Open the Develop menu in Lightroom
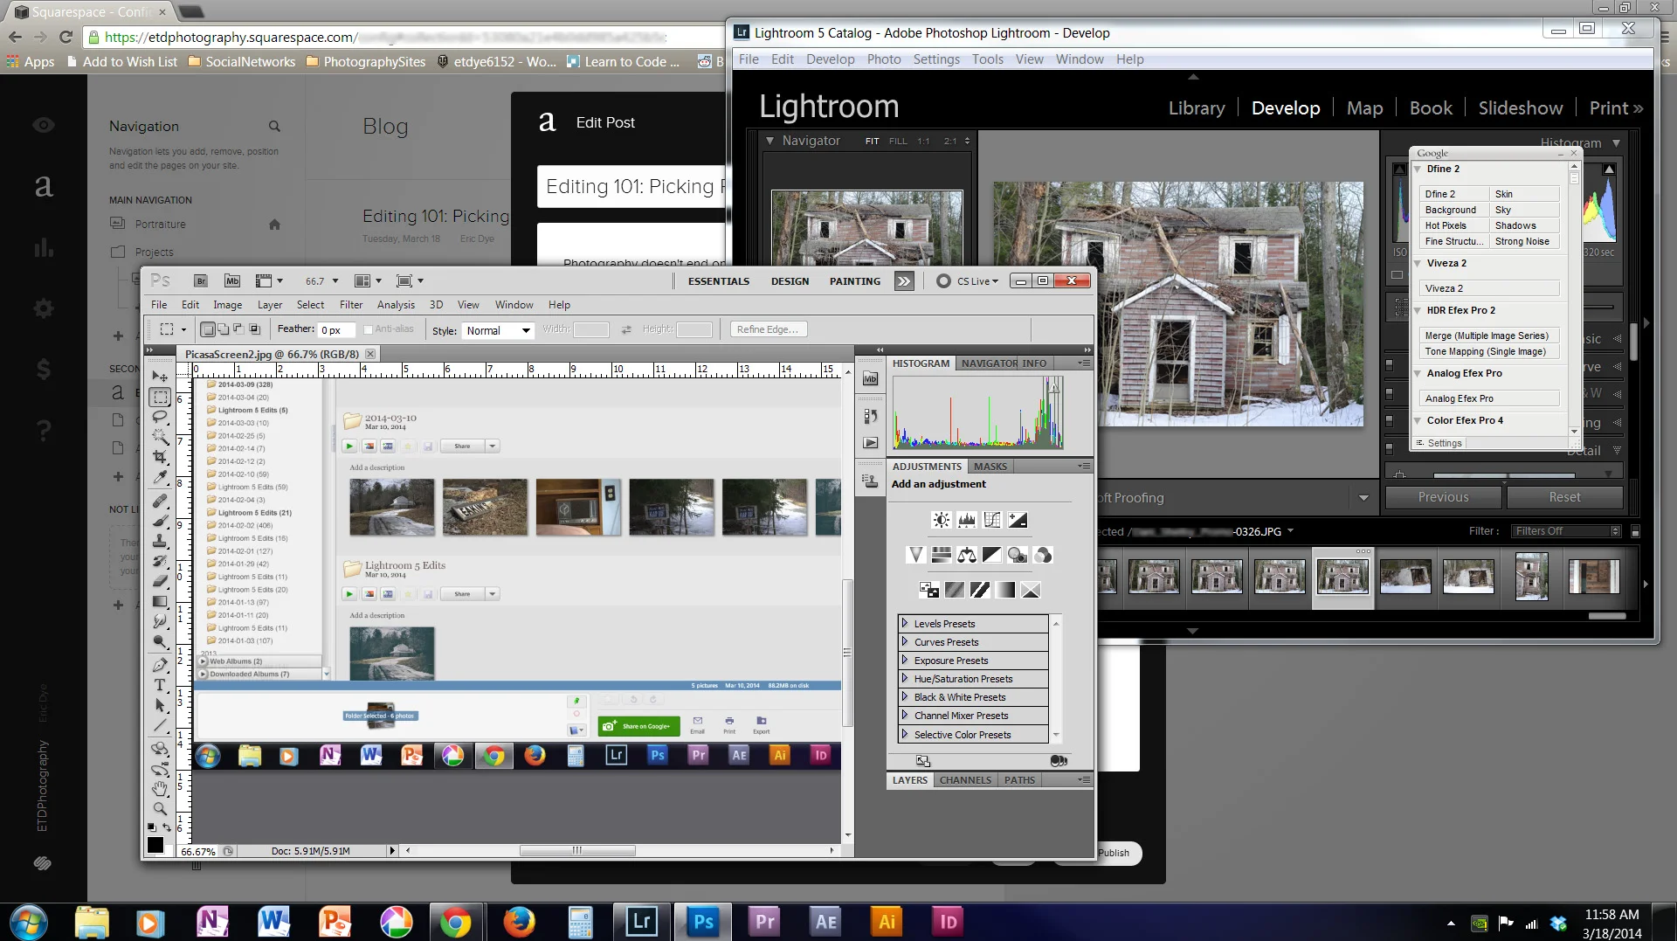The height and width of the screenshot is (941, 1677). point(830,59)
